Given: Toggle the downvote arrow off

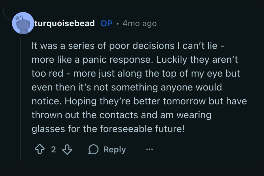Looking at the screenshot, I should tap(67, 149).
